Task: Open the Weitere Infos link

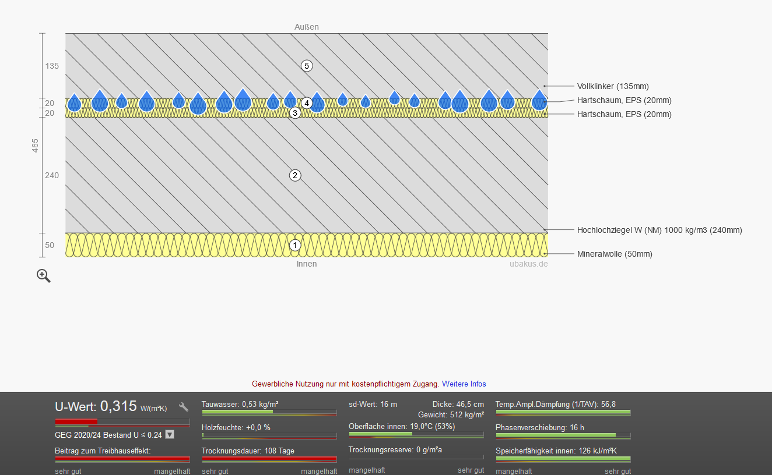Action: pos(464,384)
